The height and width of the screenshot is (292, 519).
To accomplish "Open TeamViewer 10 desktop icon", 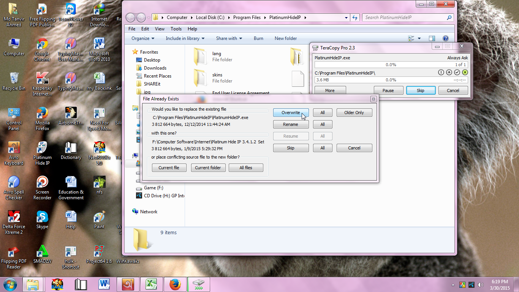I will tap(71, 15).
